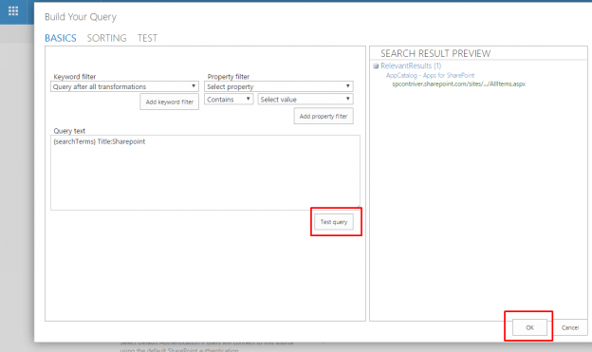Open the app launcher waffle icon
This screenshot has height=352, width=592.
click(13, 11)
